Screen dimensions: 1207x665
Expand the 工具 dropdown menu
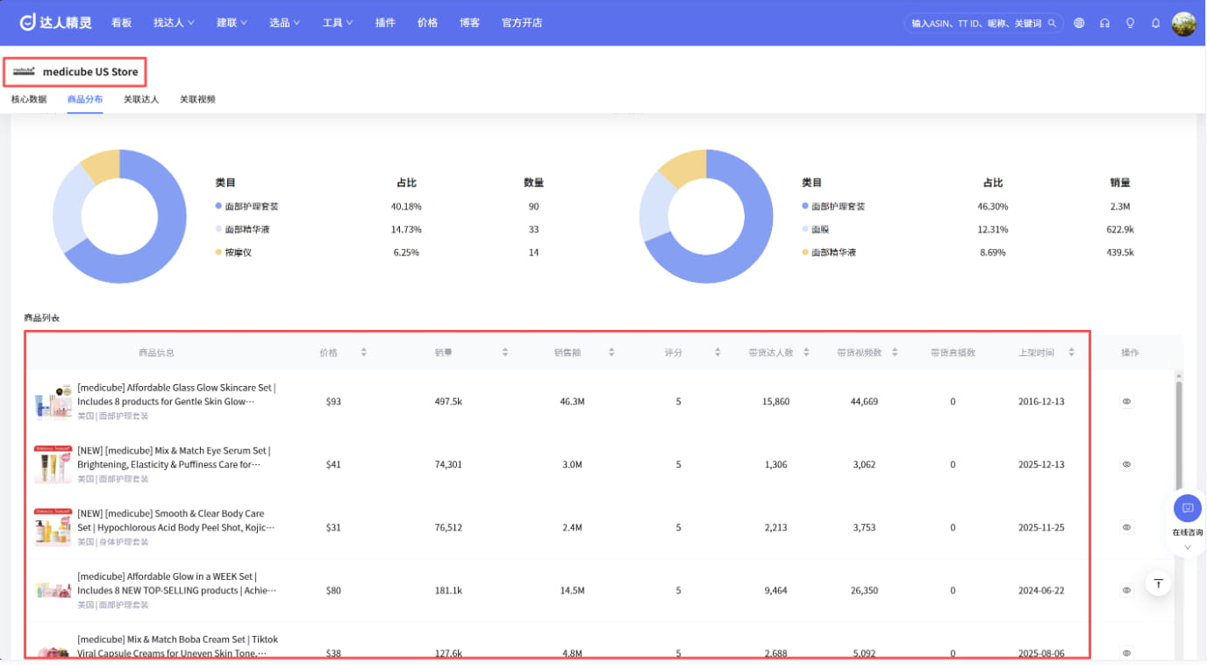click(338, 23)
